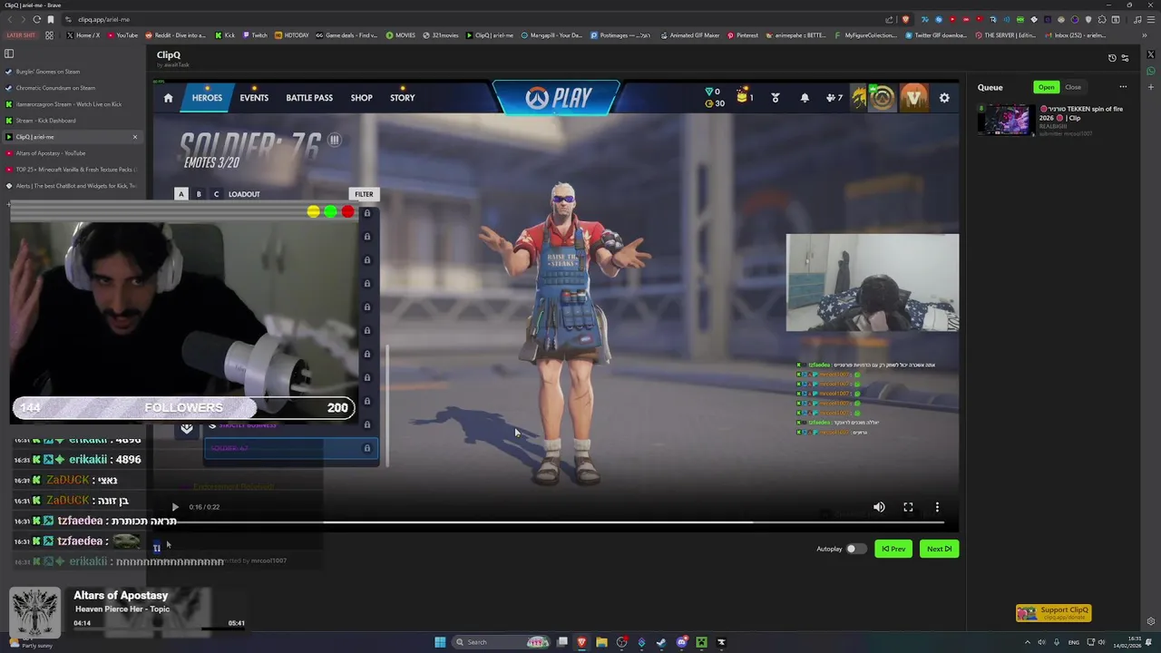Image resolution: width=1161 pixels, height=653 pixels.
Task: Select the EVENTS game menu tab
Action: [254, 98]
